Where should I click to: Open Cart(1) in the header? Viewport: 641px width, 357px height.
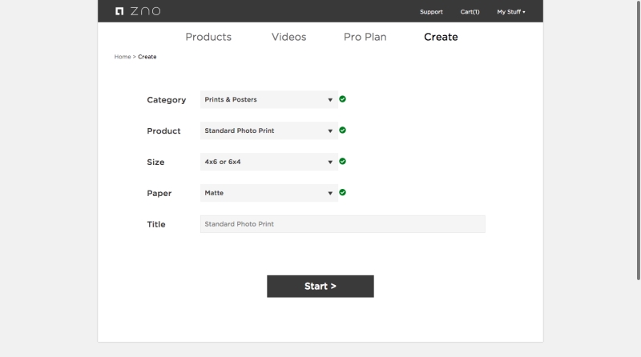pyautogui.click(x=470, y=12)
